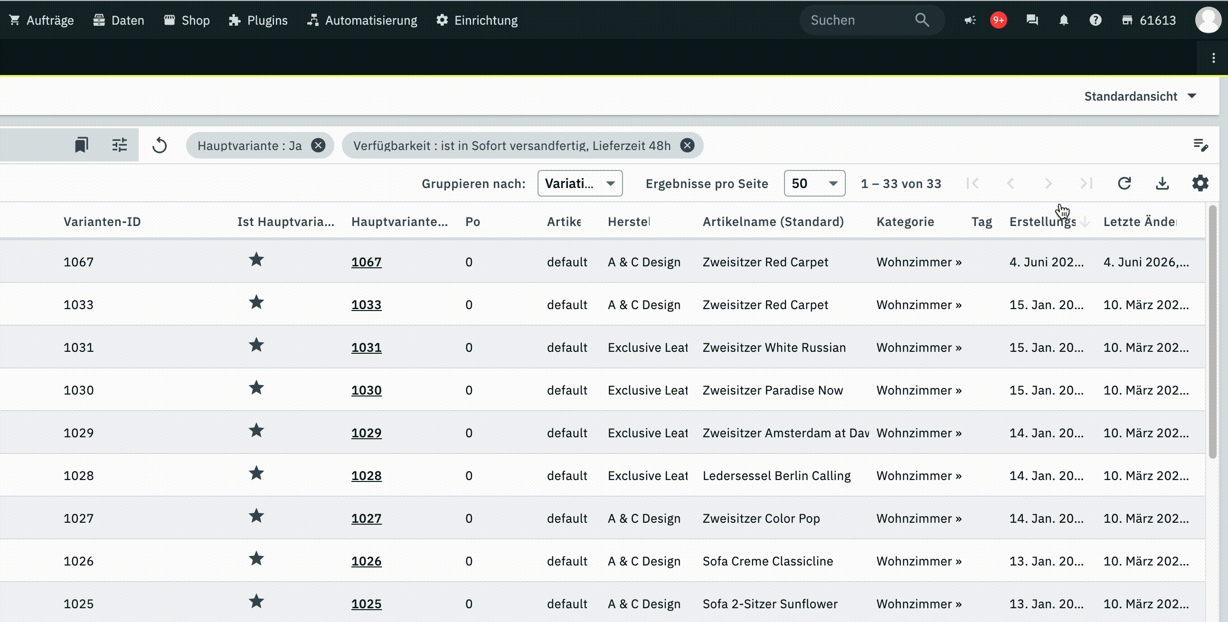The height and width of the screenshot is (622, 1228).
Task: Open the saved filters bookmark icon
Action: pos(82,145)
